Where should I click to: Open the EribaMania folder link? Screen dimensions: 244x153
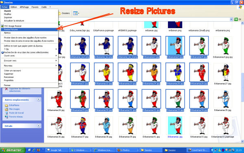point(14,105)
